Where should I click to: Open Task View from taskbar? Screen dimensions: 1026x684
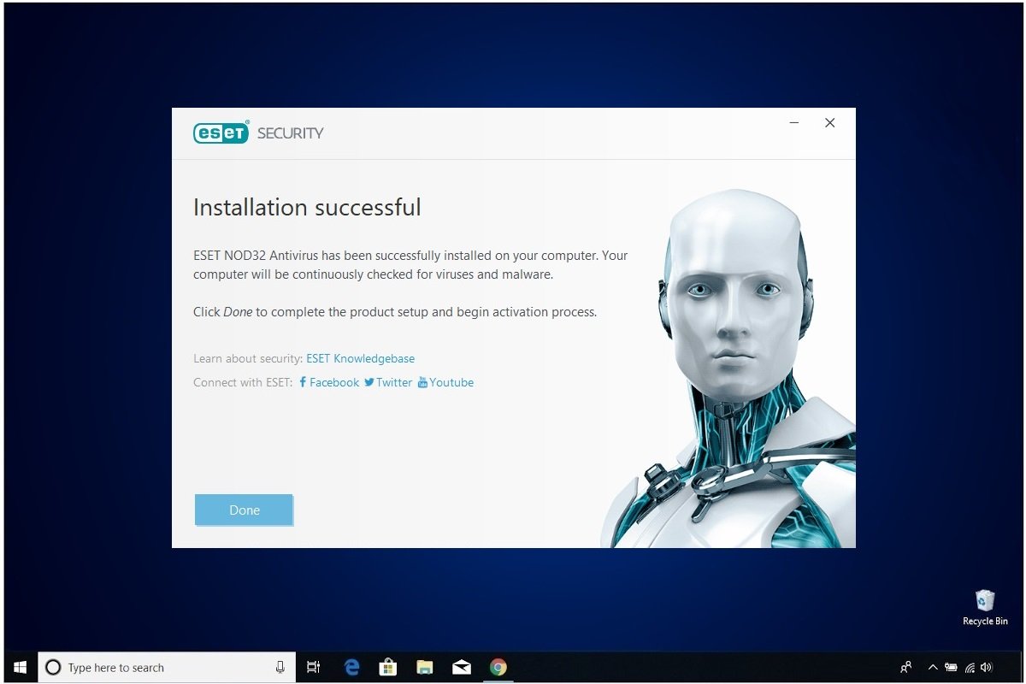pyautogui.click(x=313, y=668)
